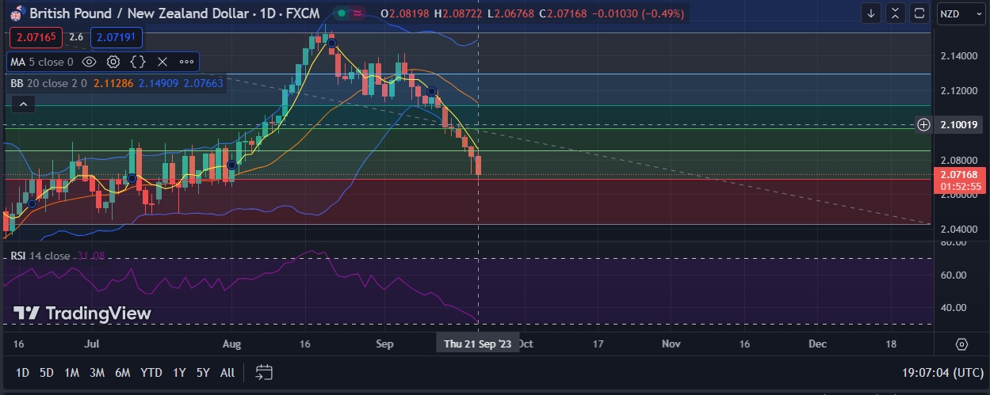Screen dimensions: 990x395
Task: Click the red sell price 2.07165 button
Action: 36,37
